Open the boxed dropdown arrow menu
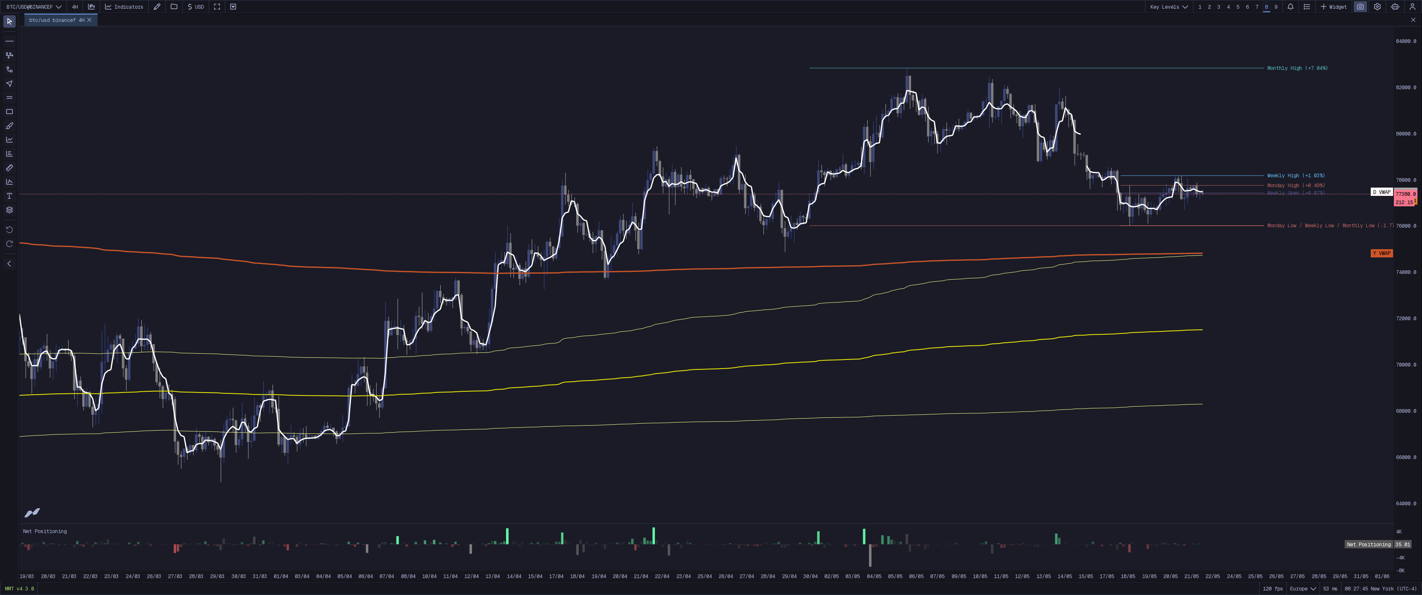 pos(233,7)
